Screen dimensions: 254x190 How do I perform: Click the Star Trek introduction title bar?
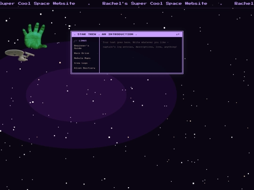click(127, 34)
